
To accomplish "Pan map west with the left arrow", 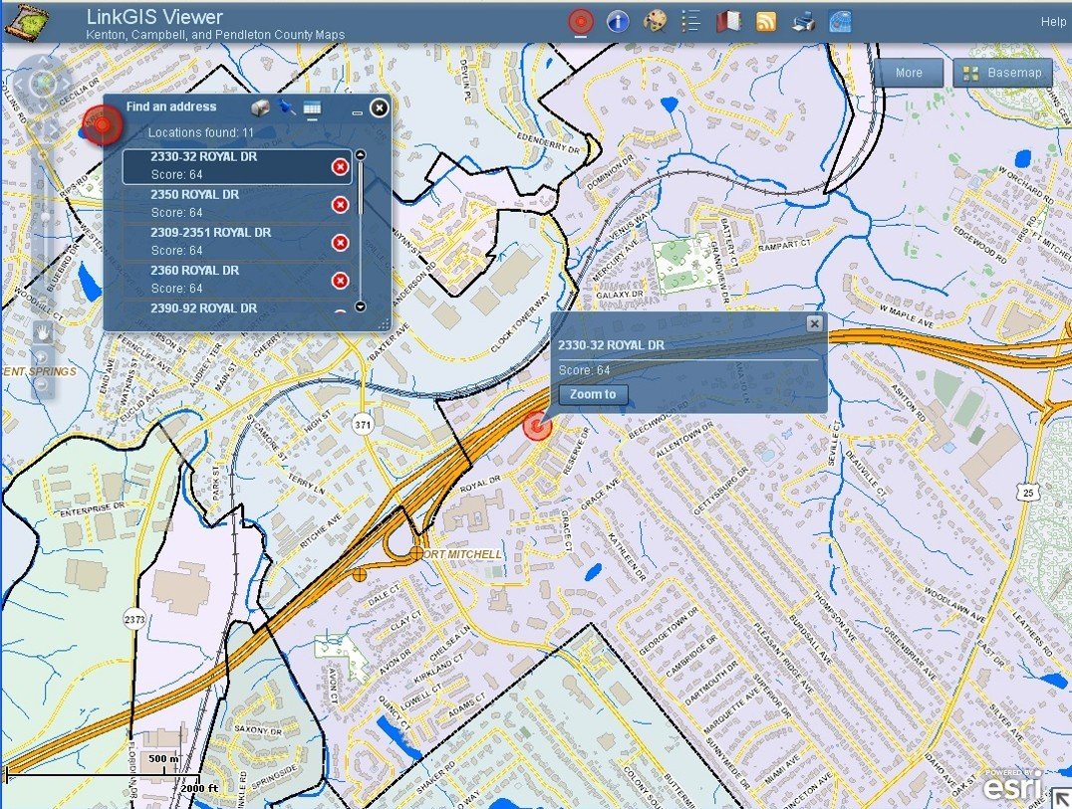I will pos(21,84).
